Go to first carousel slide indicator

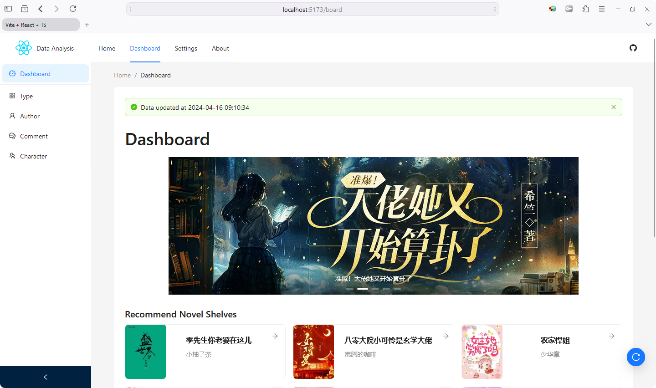pyautogui.click(x=350, y=289)
